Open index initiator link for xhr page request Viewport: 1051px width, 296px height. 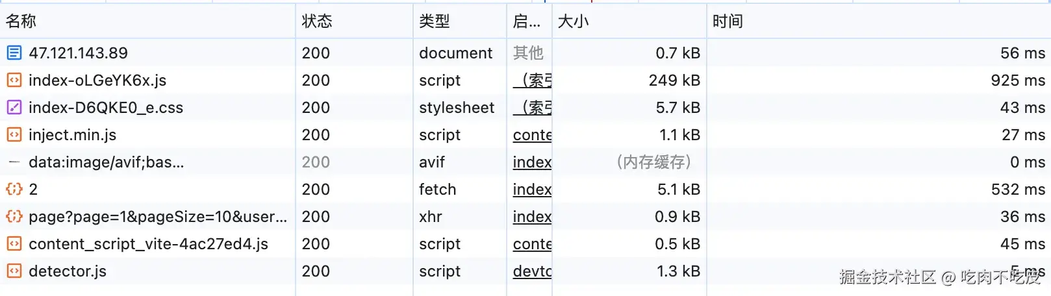click(x=533, y=216)
